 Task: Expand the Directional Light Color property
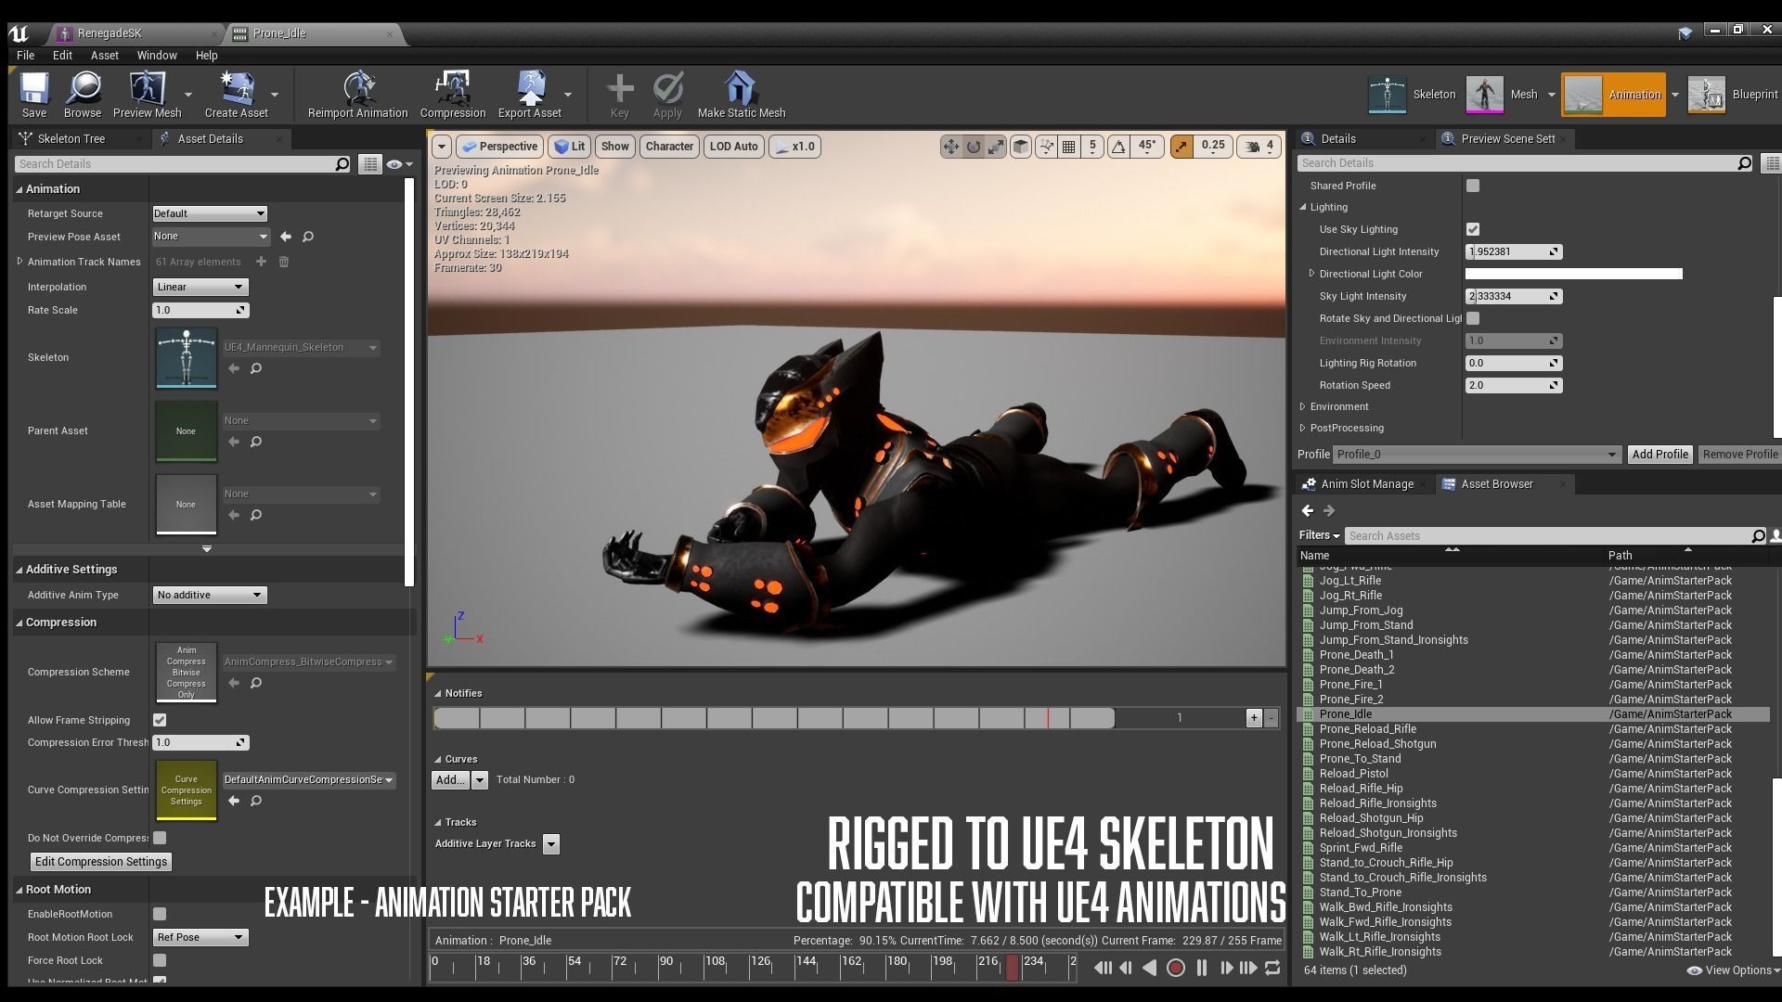1311,274
